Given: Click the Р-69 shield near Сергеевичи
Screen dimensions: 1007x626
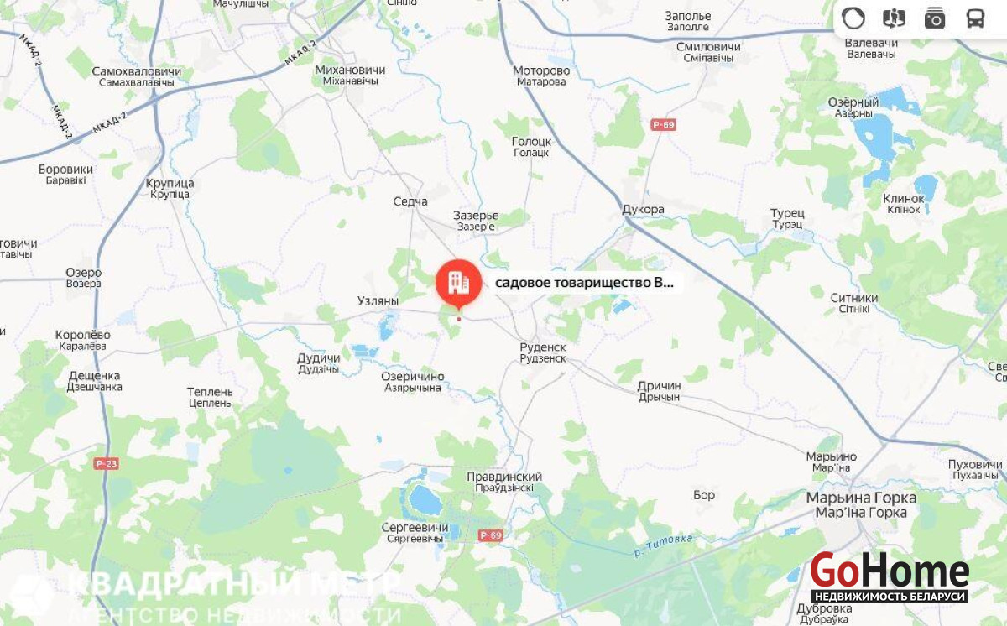Looking at the screenshot, I should click(x=490, y=535).
